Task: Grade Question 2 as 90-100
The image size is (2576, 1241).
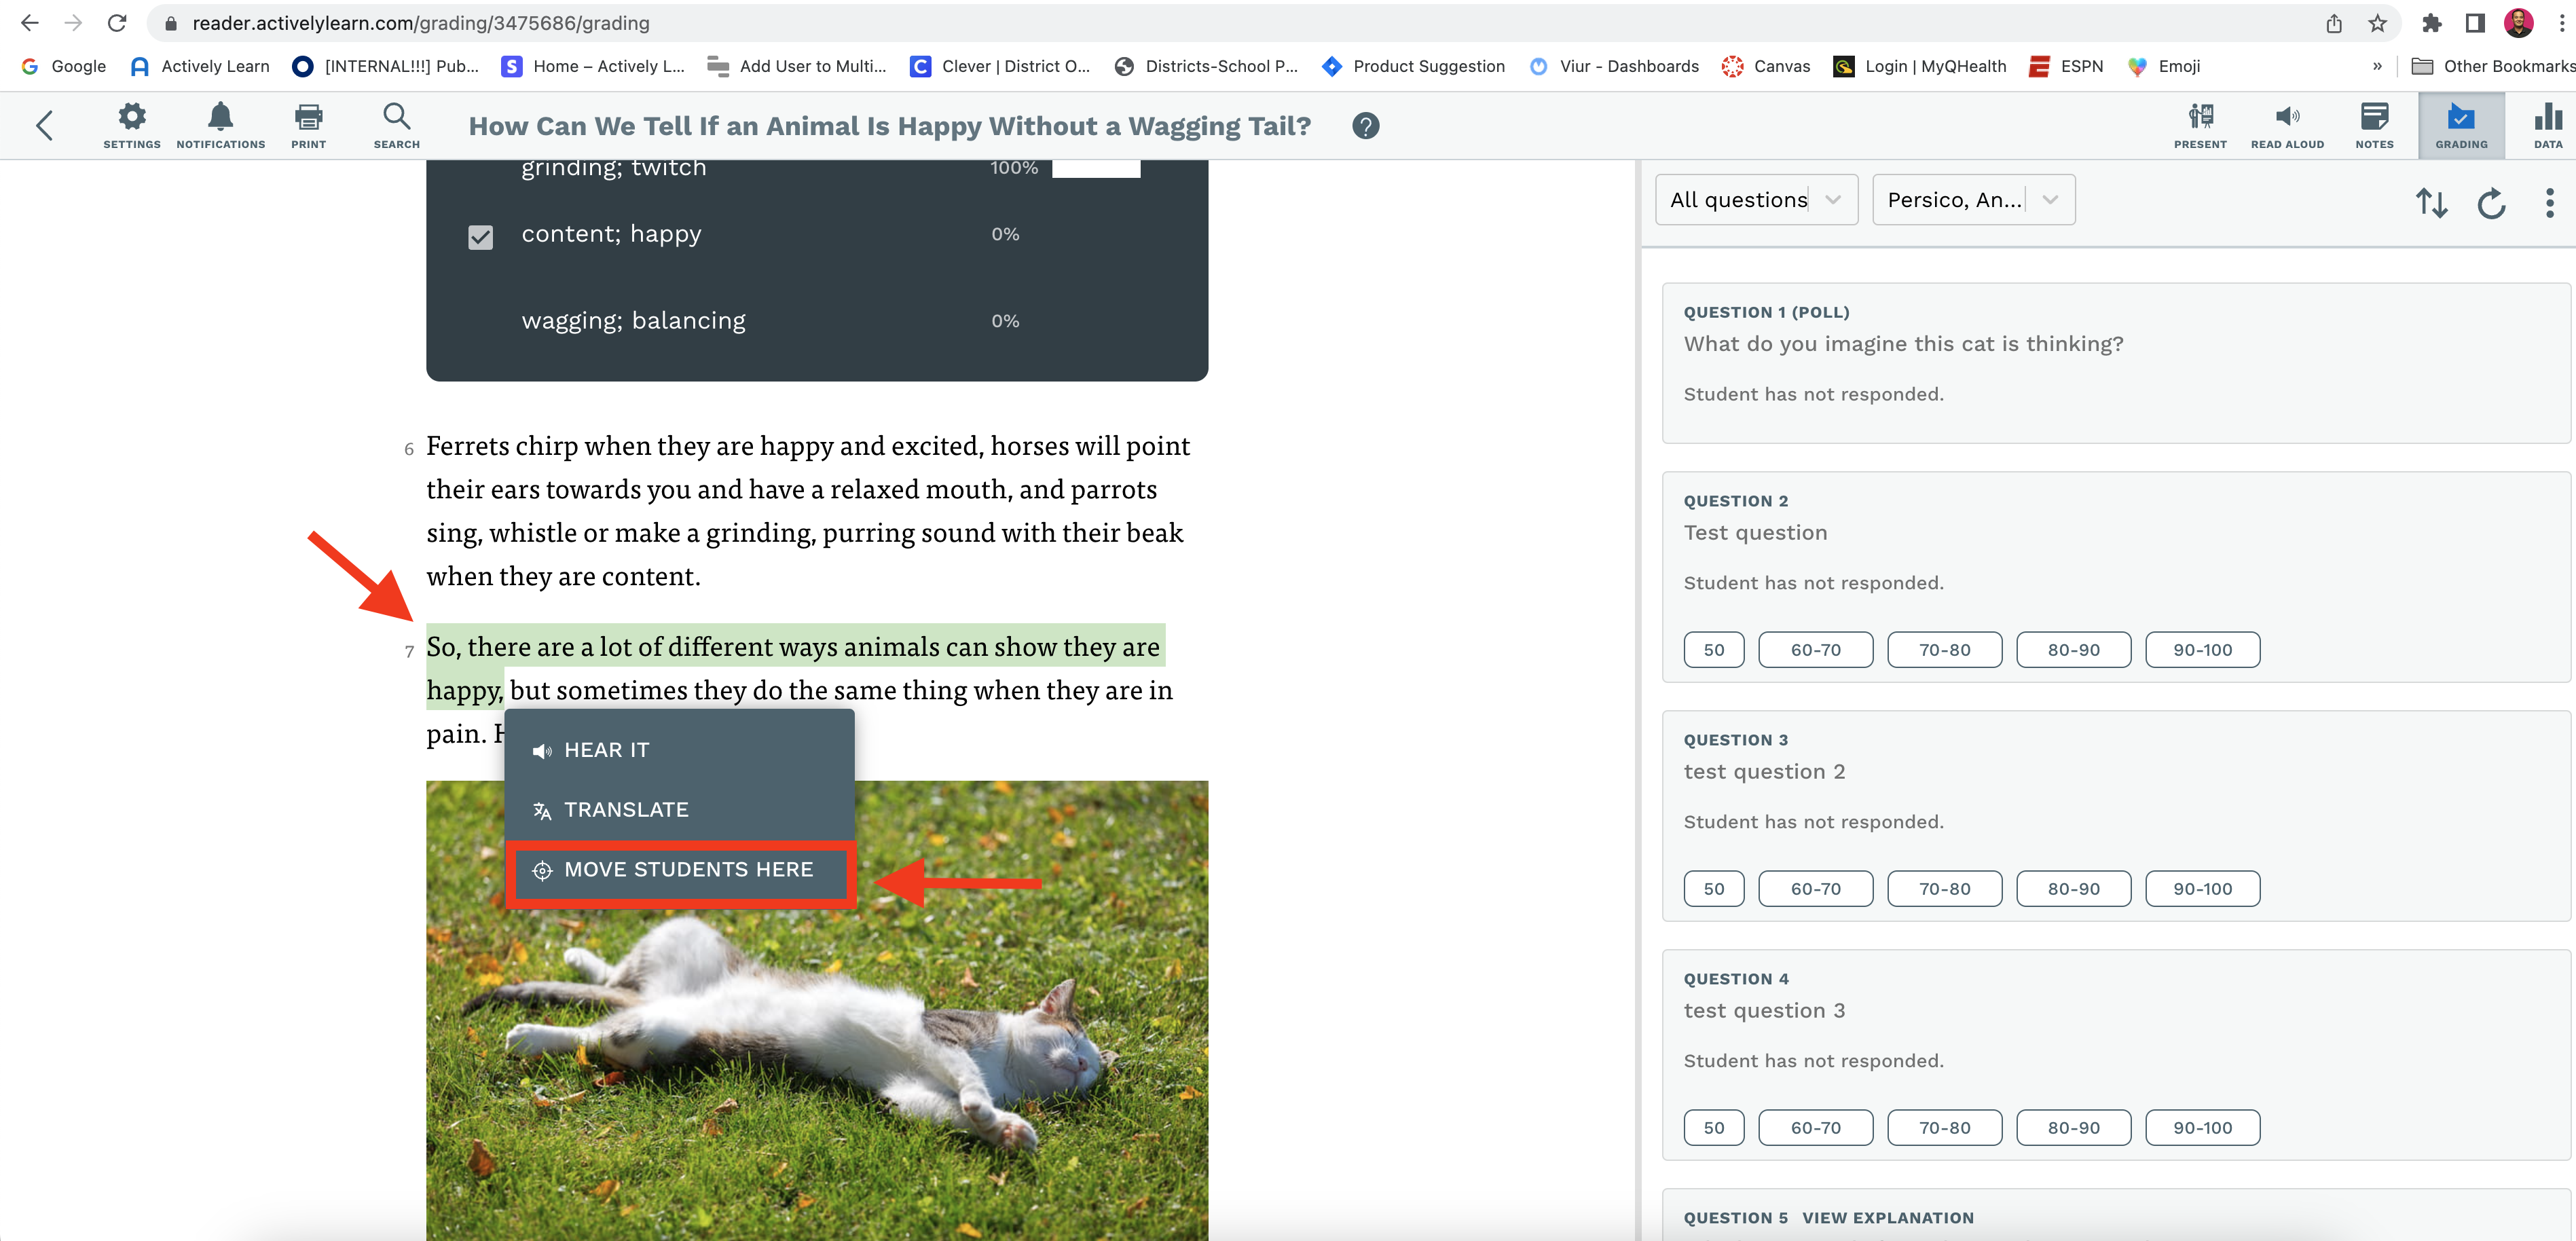Action: pyautogui.click(x=2202, y=650)
